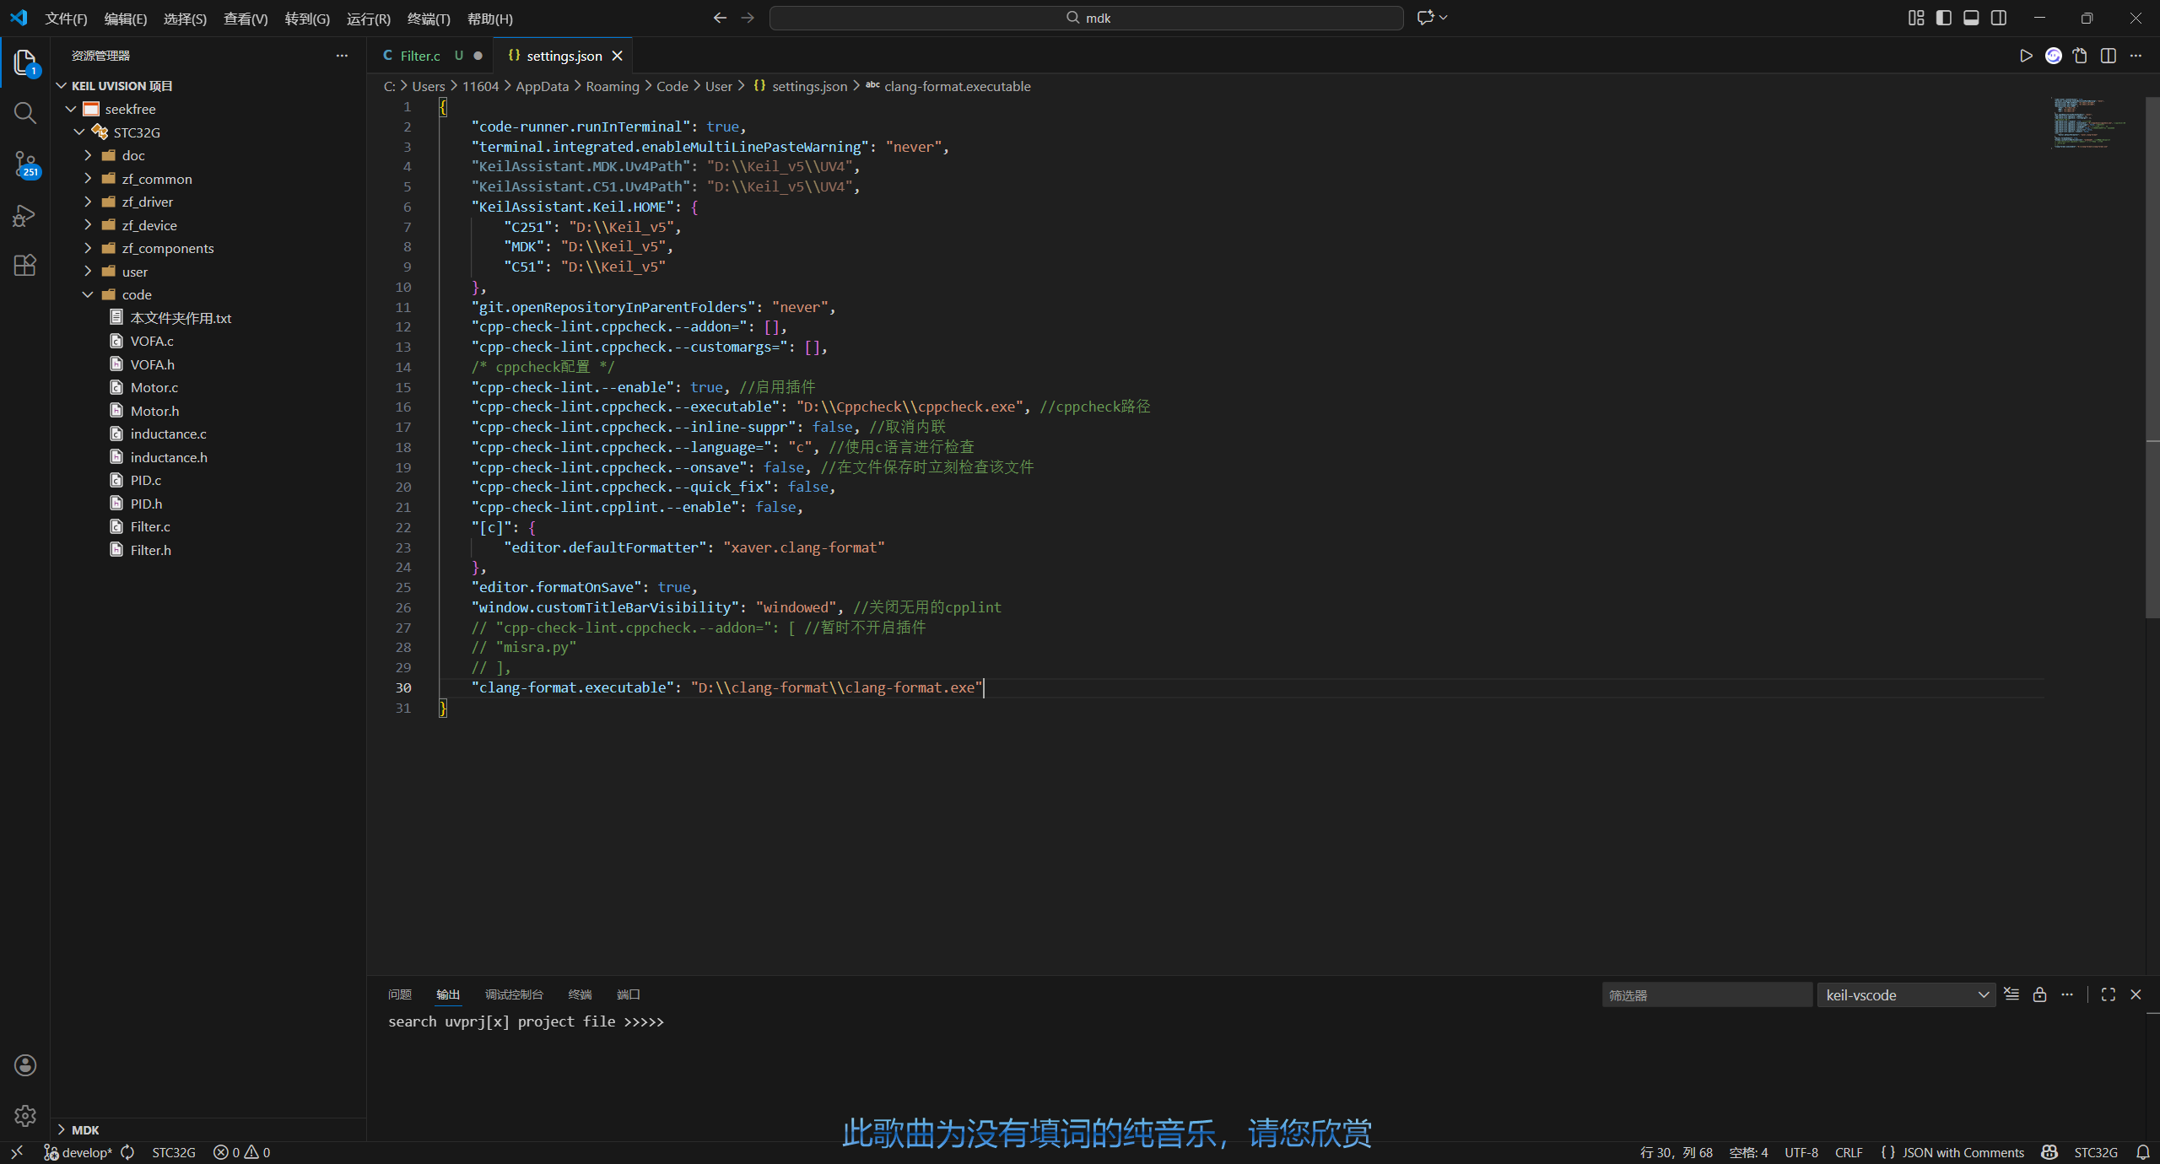The height and width of the screenshot is (1164, 2160).
Task: Click the mdk command center search box
Action: tap(1087, 18)
